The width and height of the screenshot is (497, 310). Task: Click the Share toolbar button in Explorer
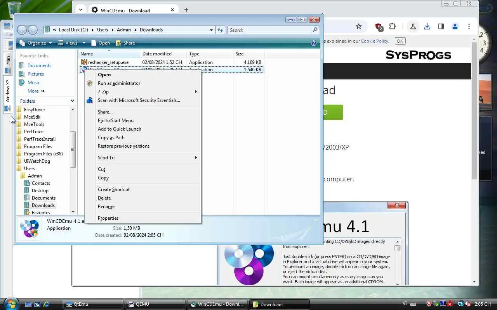pyautogui.click(x=125, y=43)
